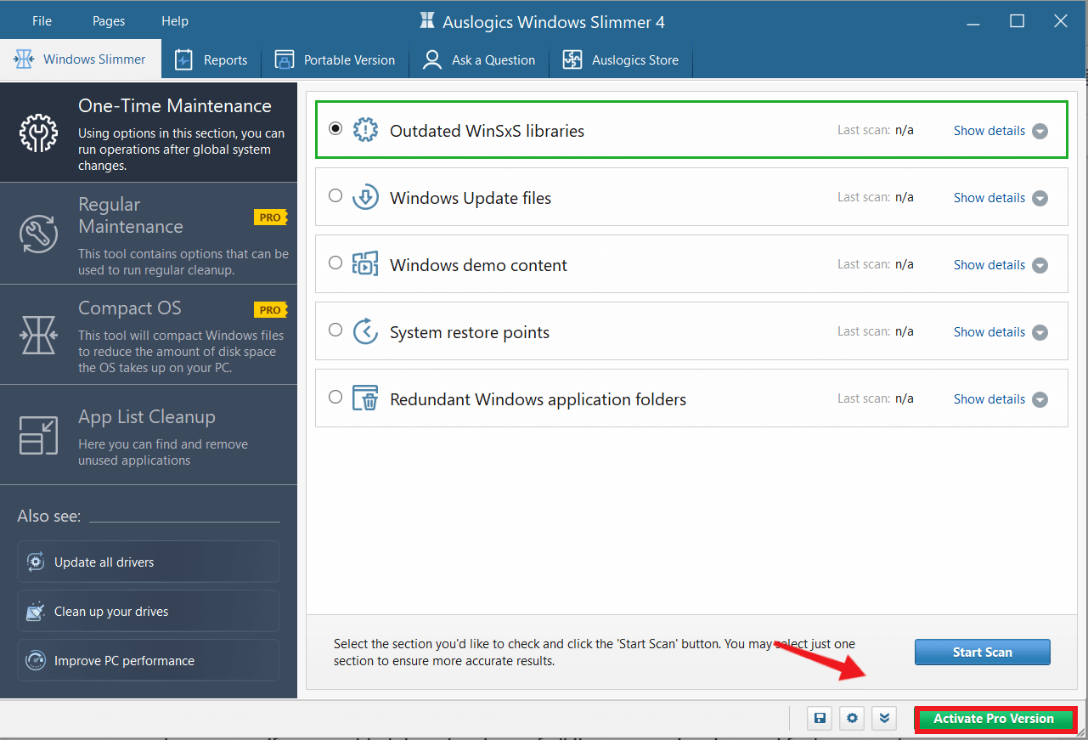This screenshot has width=1088, height=740.
Task: Open the Auslogics Store tab
Action: (622, 60)
